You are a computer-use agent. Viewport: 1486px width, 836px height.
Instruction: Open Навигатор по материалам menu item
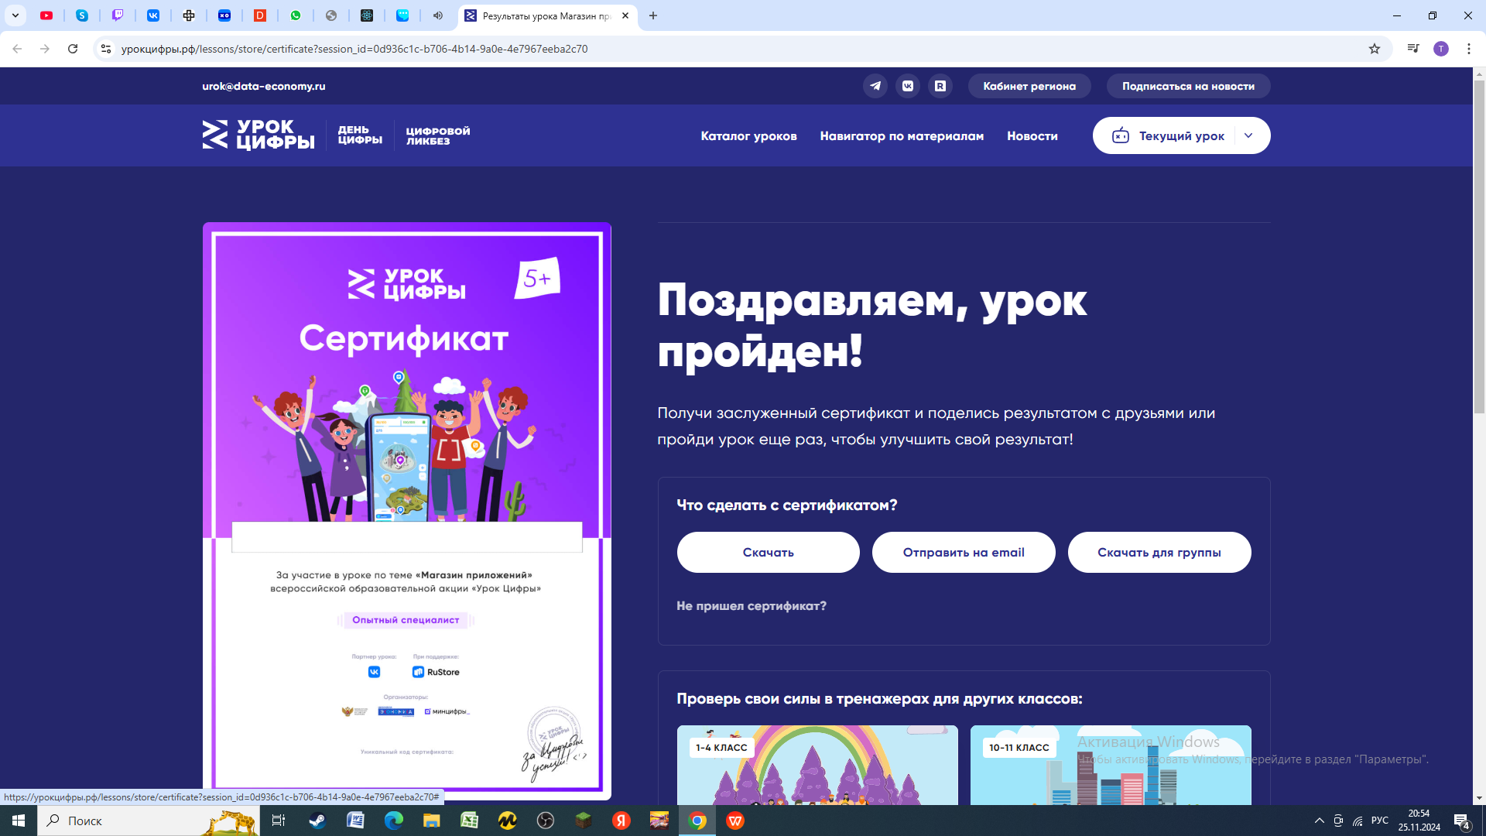tap(902, 135)
